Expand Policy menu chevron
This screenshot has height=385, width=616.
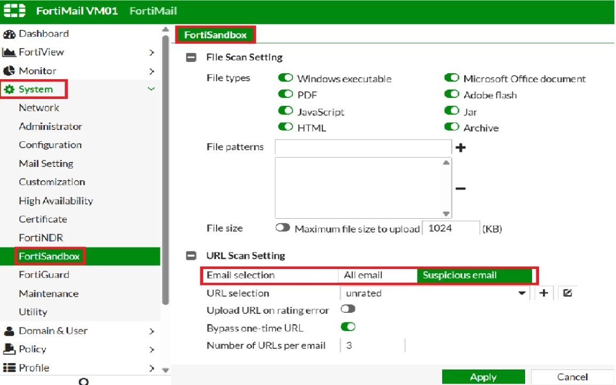click(x=152, y=349)
